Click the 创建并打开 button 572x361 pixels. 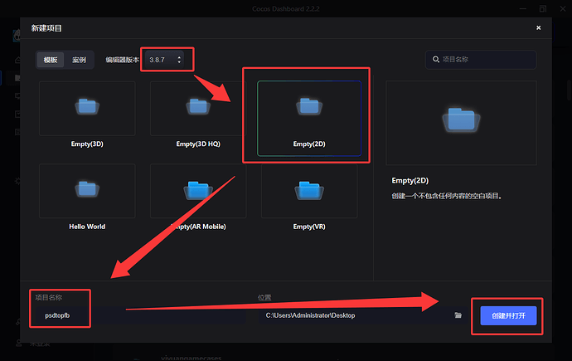point(508,315)
